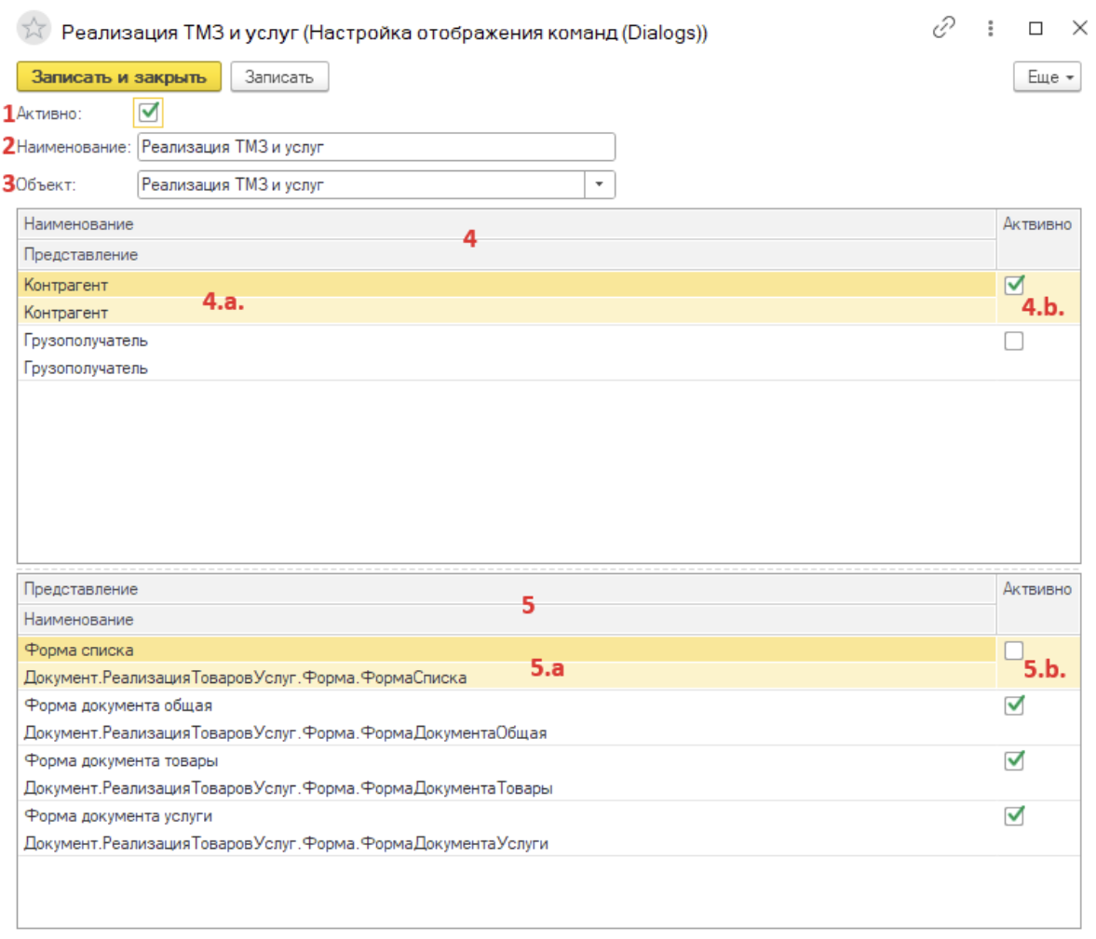Close the dialog window

pyautogui.click(x=1079, y=29)
